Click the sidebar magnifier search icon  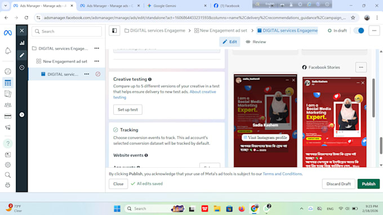[8, 175]
